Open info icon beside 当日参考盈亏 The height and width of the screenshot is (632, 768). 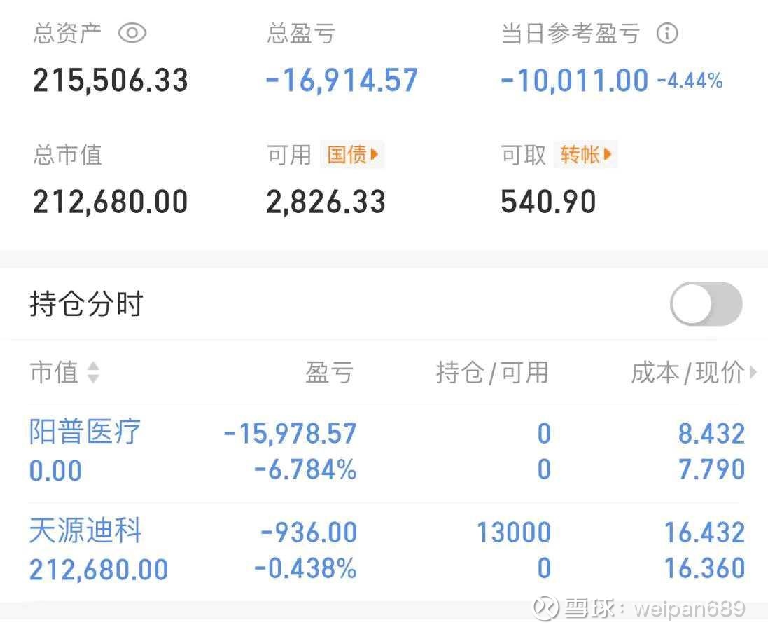667,34
